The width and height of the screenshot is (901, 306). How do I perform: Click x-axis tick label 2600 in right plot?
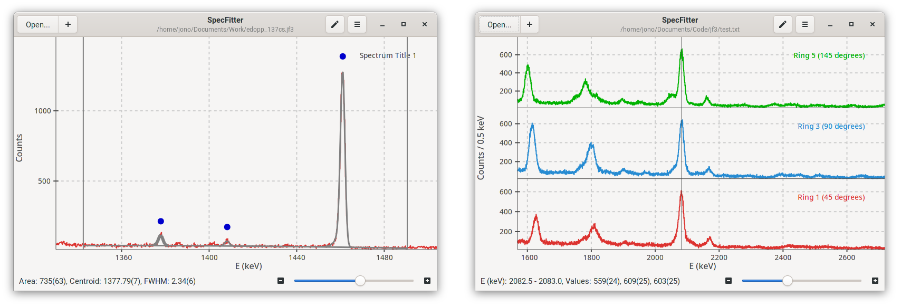point(847,257)
